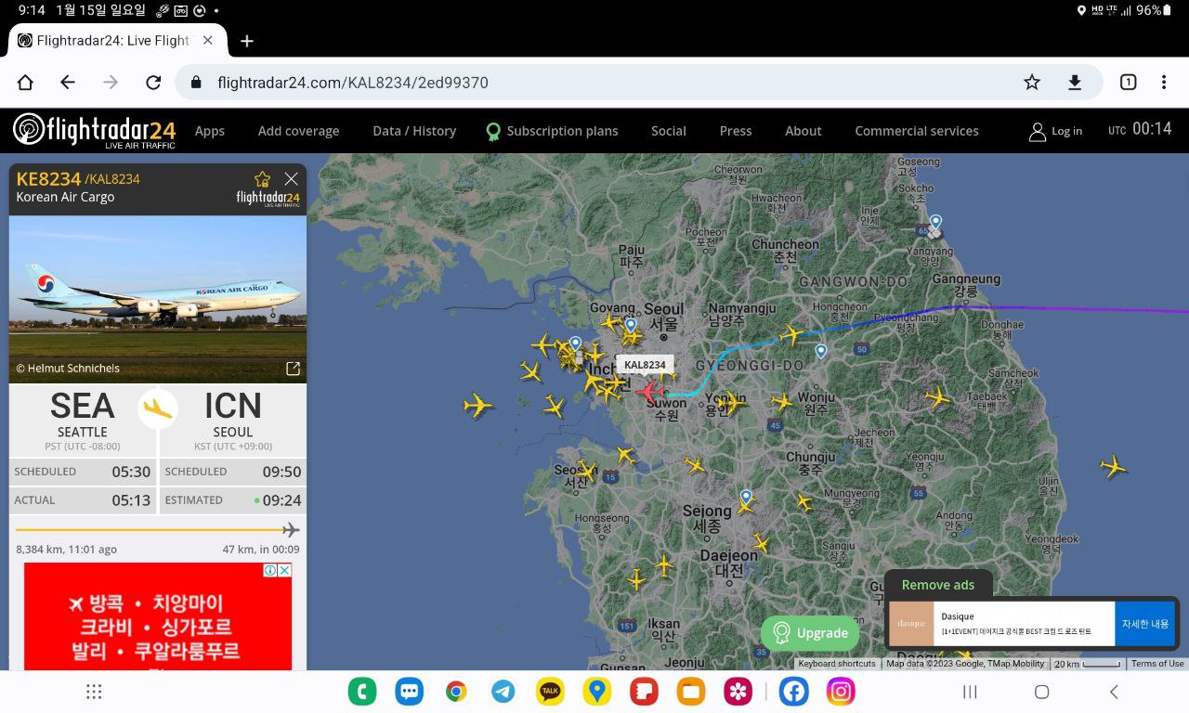Launch Instagram from the taskbar
This screenshot has height=713, width=1189.
[841, 692]
